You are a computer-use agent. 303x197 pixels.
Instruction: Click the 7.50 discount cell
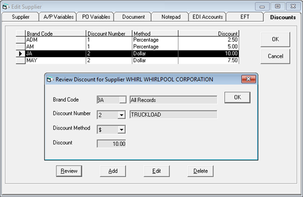coord(208,60)
